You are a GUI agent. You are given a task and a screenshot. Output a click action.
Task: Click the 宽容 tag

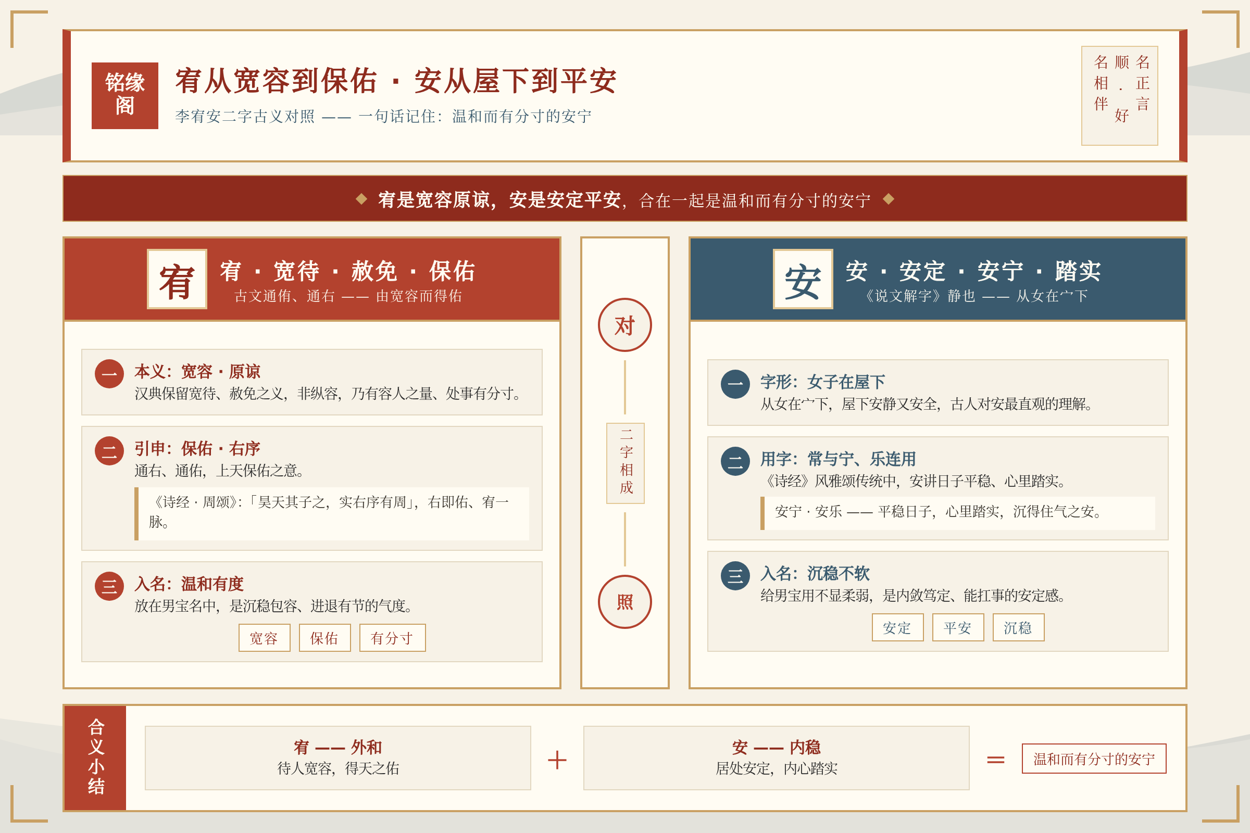tap(264, 637)
